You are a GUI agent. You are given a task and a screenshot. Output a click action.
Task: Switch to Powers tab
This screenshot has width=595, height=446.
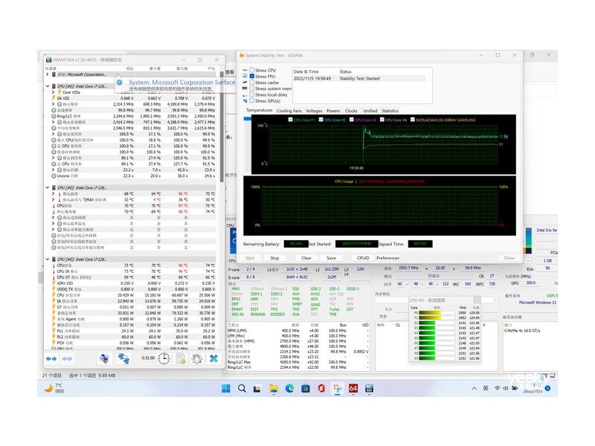333,111
